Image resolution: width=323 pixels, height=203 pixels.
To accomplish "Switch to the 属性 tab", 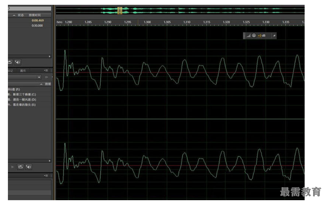I will pyautogui.click(x=23, y=71).
